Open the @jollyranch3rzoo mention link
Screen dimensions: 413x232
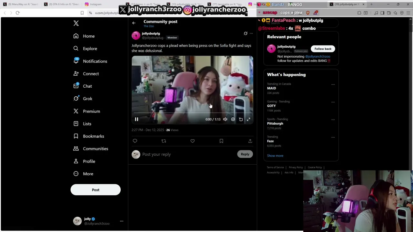tap(317, 56)
